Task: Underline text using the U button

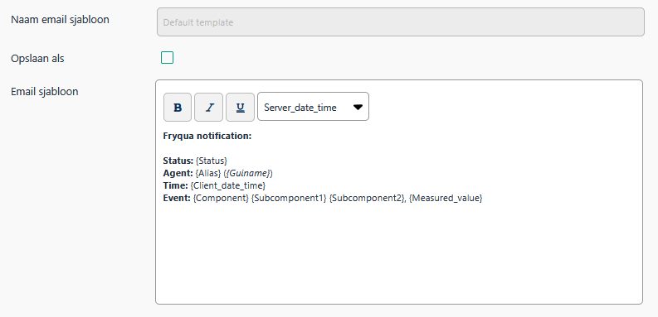Action: pyautogui.click(x=240, y=108)
